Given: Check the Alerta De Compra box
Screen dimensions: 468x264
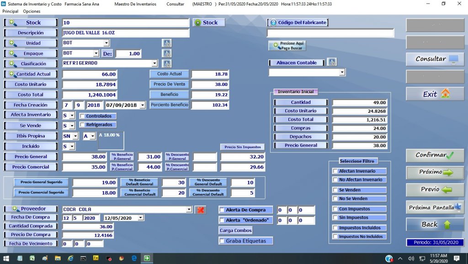Looking at the screenshot, I should (x=222, y=210).
